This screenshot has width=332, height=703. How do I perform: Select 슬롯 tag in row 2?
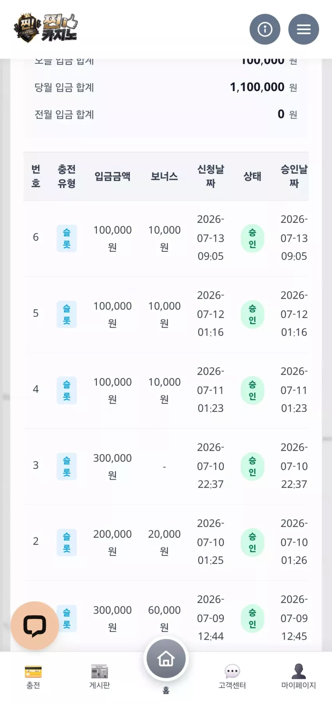(67, 543)
